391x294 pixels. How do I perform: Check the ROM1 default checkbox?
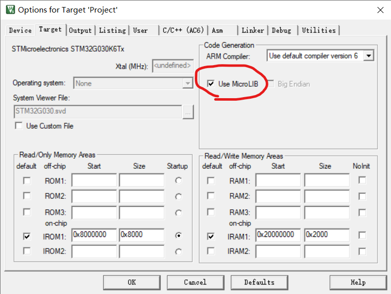pyautogui.click(x=27, y=180)
